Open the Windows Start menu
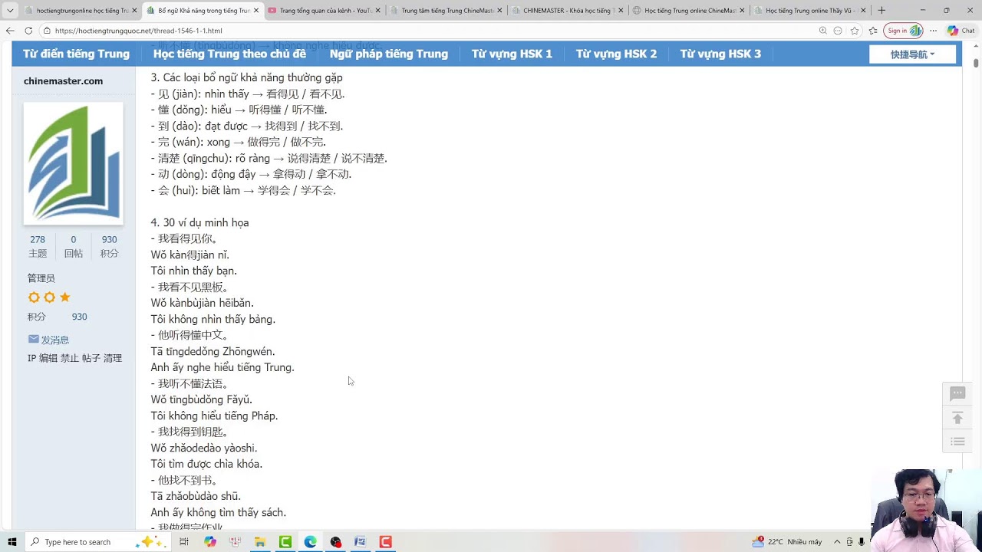Viewport: 982px width, 552px height. (12, 542)
